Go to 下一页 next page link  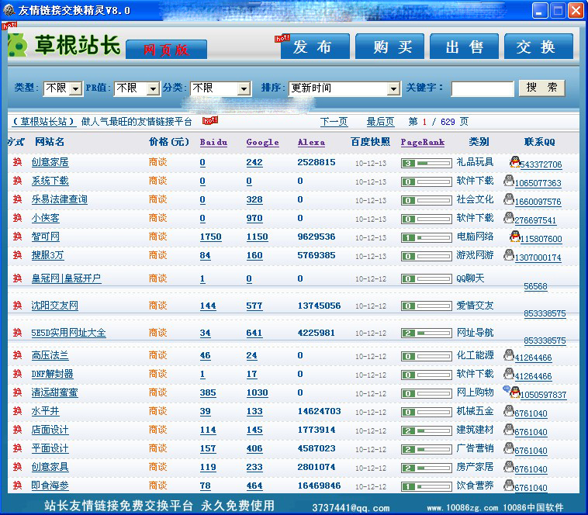pyautogui.click(x=334, y=122)
